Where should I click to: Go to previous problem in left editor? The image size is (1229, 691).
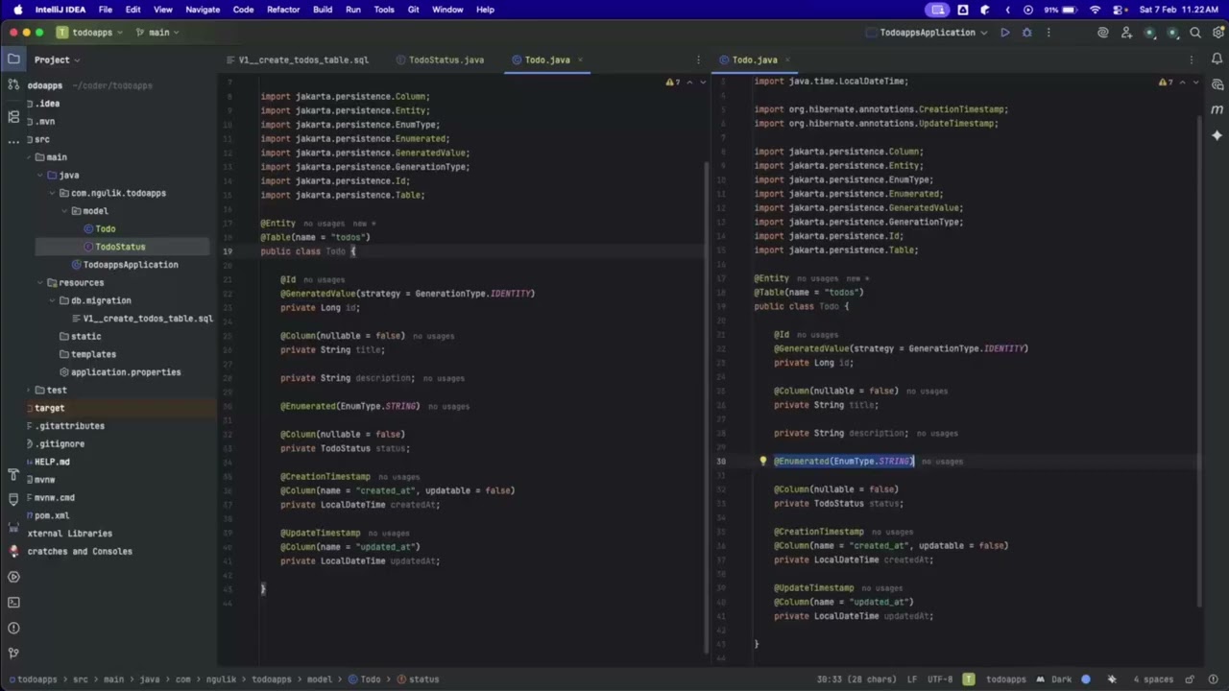tap(689, 83)
